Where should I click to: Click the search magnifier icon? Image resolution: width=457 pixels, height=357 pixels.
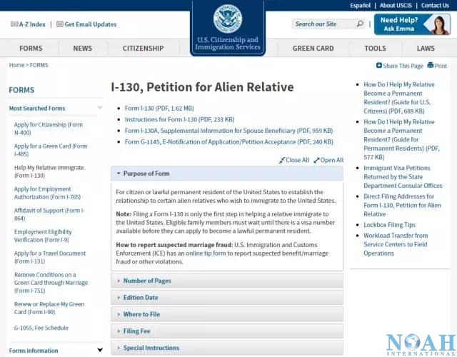click(360, 24)
